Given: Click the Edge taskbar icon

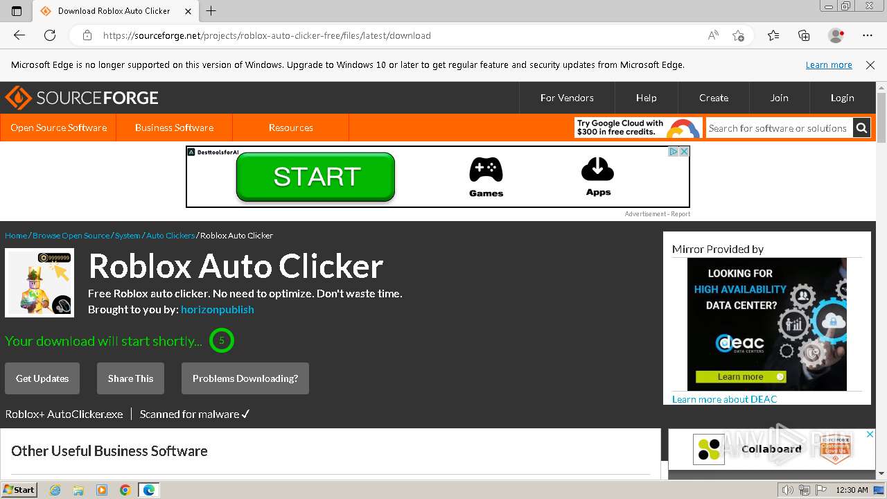Looking at the screenshot, I should 149,490.
